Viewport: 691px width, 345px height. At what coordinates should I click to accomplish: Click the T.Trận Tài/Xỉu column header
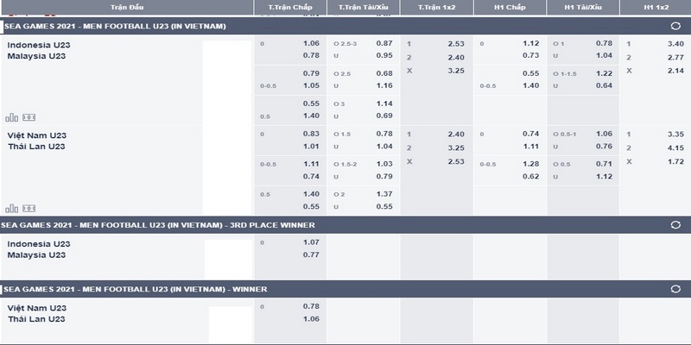pyautogui.click(x=363, y=7)
